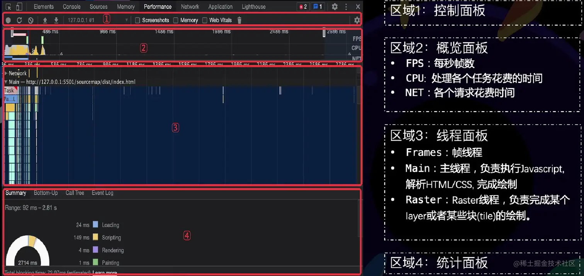The width and height of the screenshot is (584, 276).
Task: Open the 127.0.0.1 #1 recording dropdown
Action: tap(98, 20)
